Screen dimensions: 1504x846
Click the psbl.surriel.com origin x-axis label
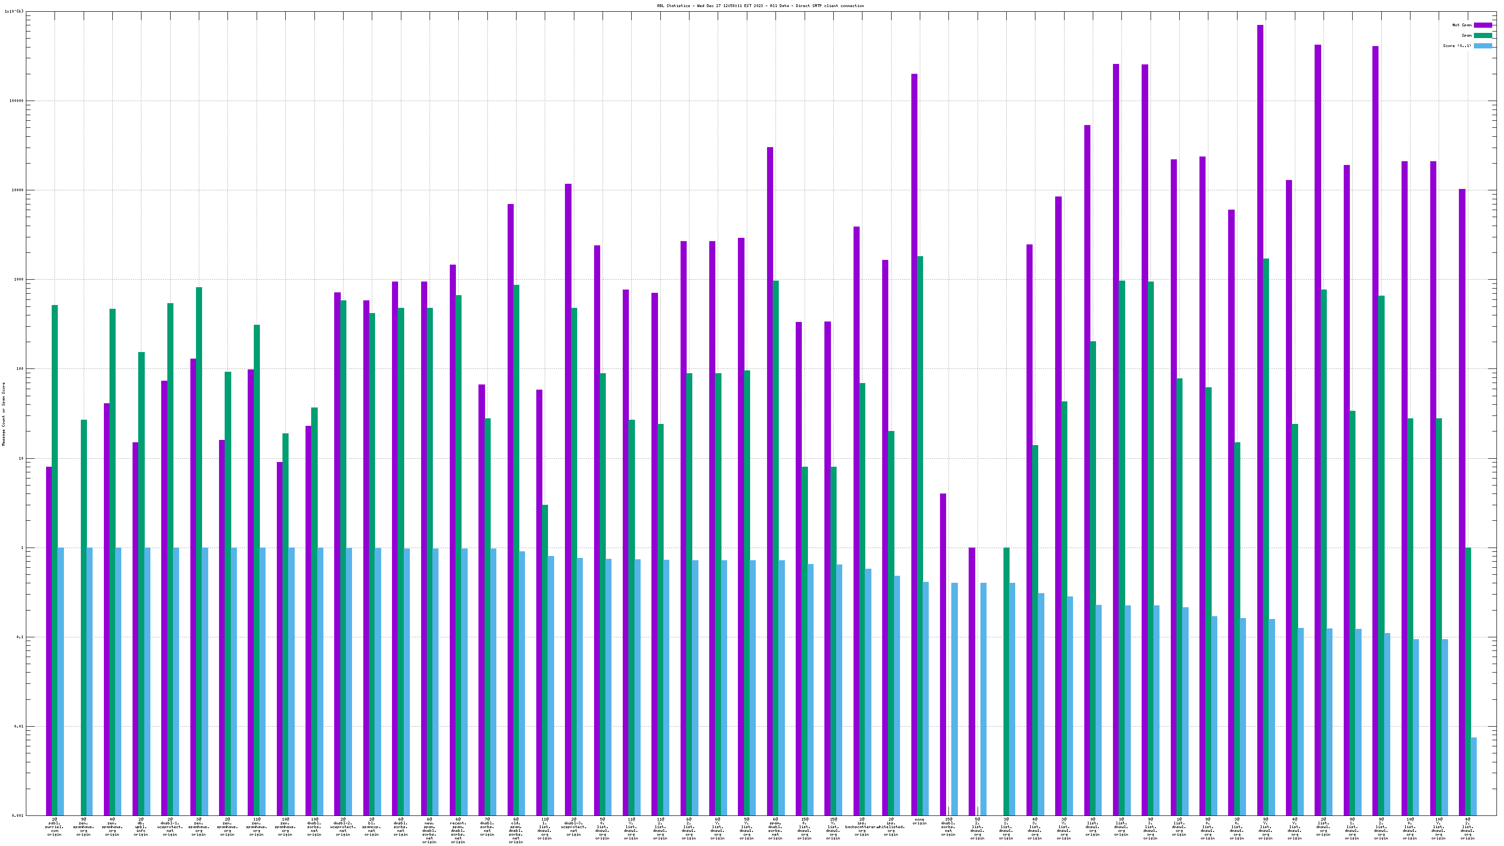tap(55, 827)
